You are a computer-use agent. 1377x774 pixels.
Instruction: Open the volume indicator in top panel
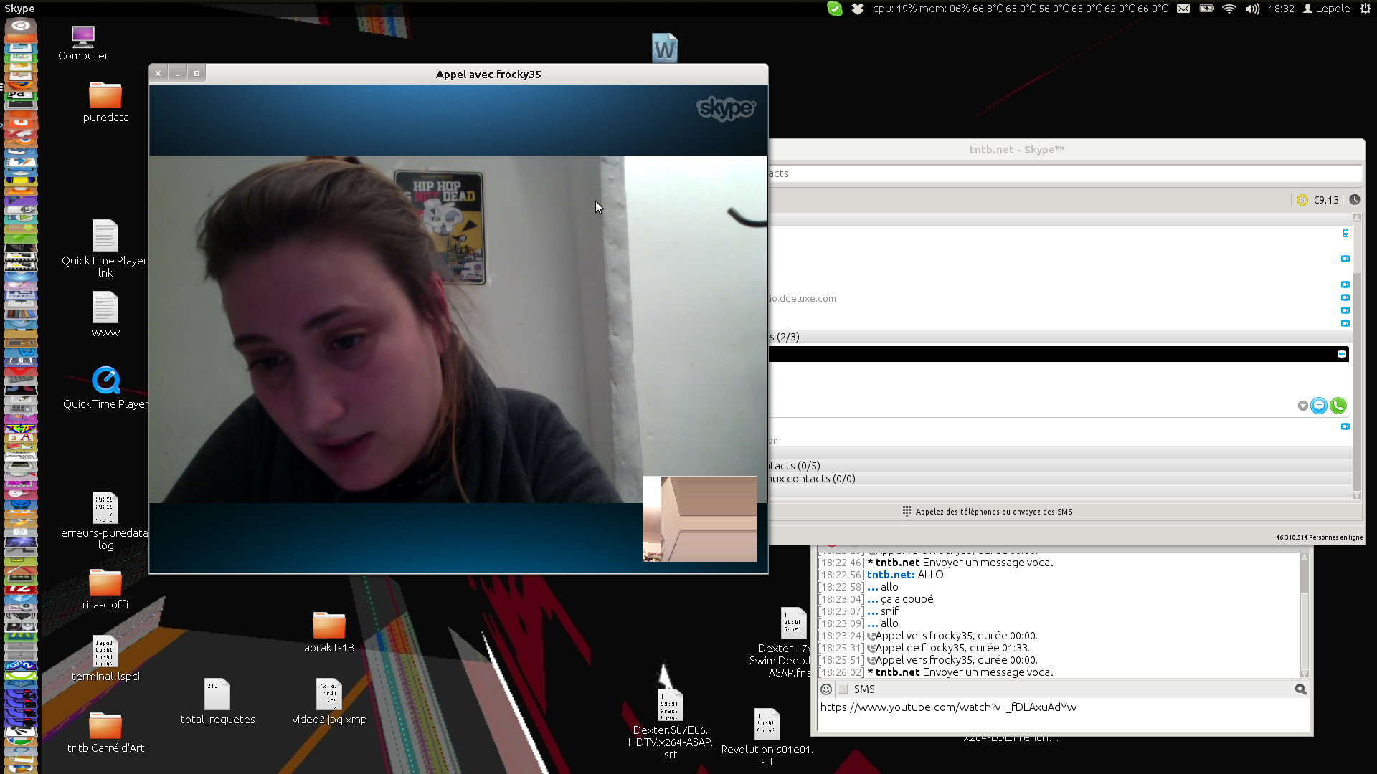(x=1252, y=9)
